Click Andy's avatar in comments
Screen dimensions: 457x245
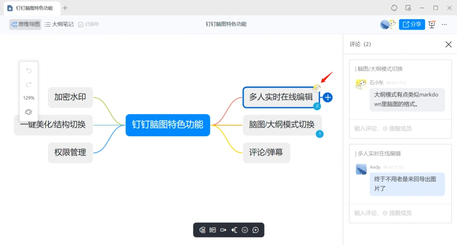pos(361,169)
